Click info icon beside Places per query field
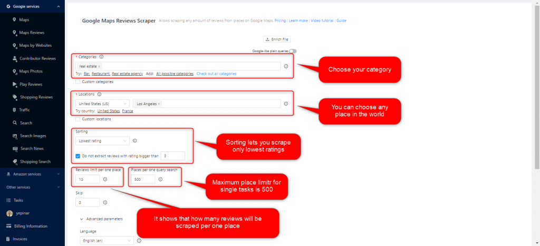The height and width of the screenshot is (246, 540). [160, 179]
